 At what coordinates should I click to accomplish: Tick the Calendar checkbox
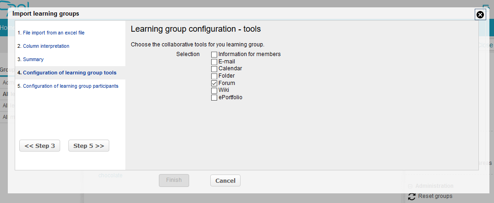click(x=214, y=69)
